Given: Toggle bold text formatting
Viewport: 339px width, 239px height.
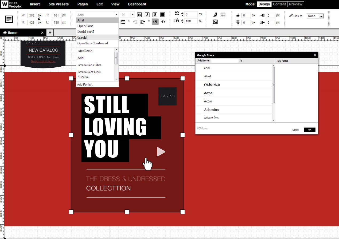Looking at the screenshot, I should 139,15.
